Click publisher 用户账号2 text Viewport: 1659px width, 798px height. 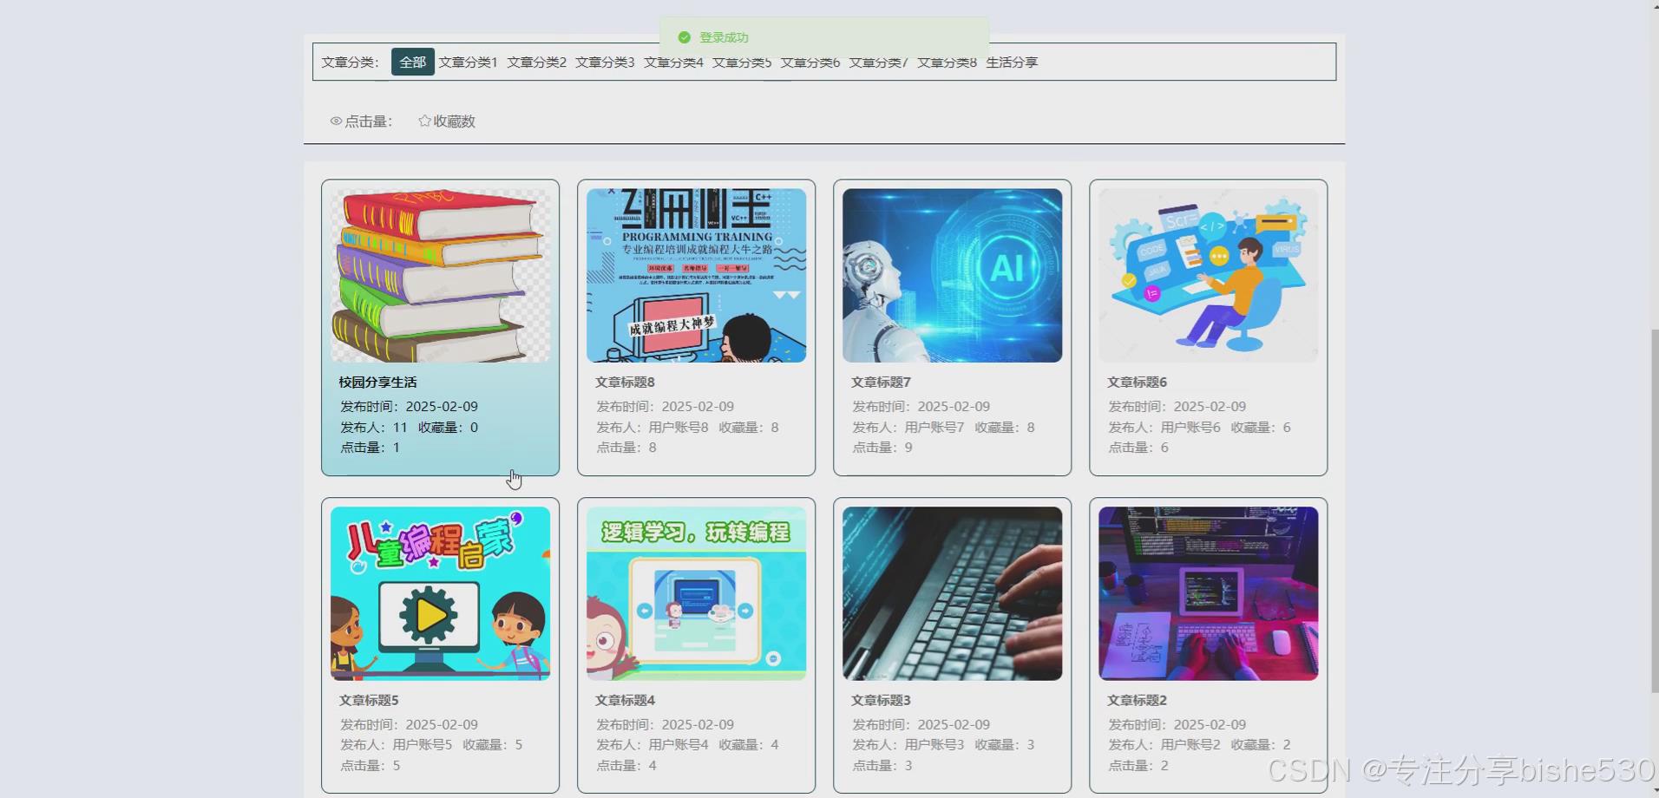point(1190,744)
